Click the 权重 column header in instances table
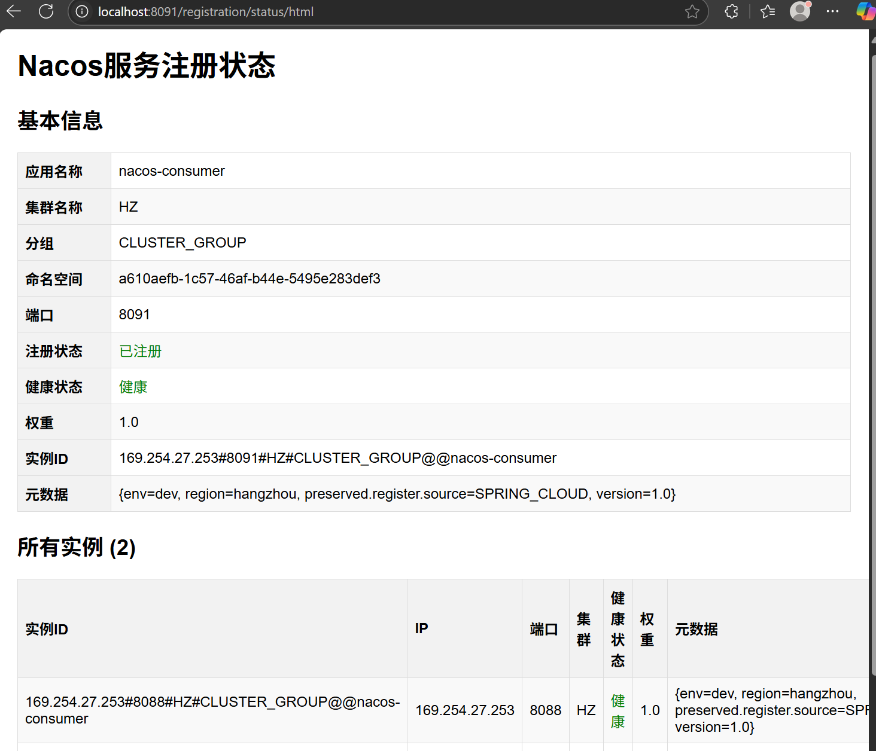 pyautogui.click(x=650, y=628)
